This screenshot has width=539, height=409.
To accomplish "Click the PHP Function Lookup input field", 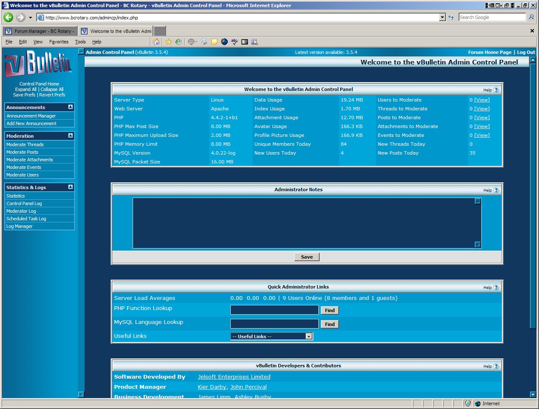I will tap(275, 310).
